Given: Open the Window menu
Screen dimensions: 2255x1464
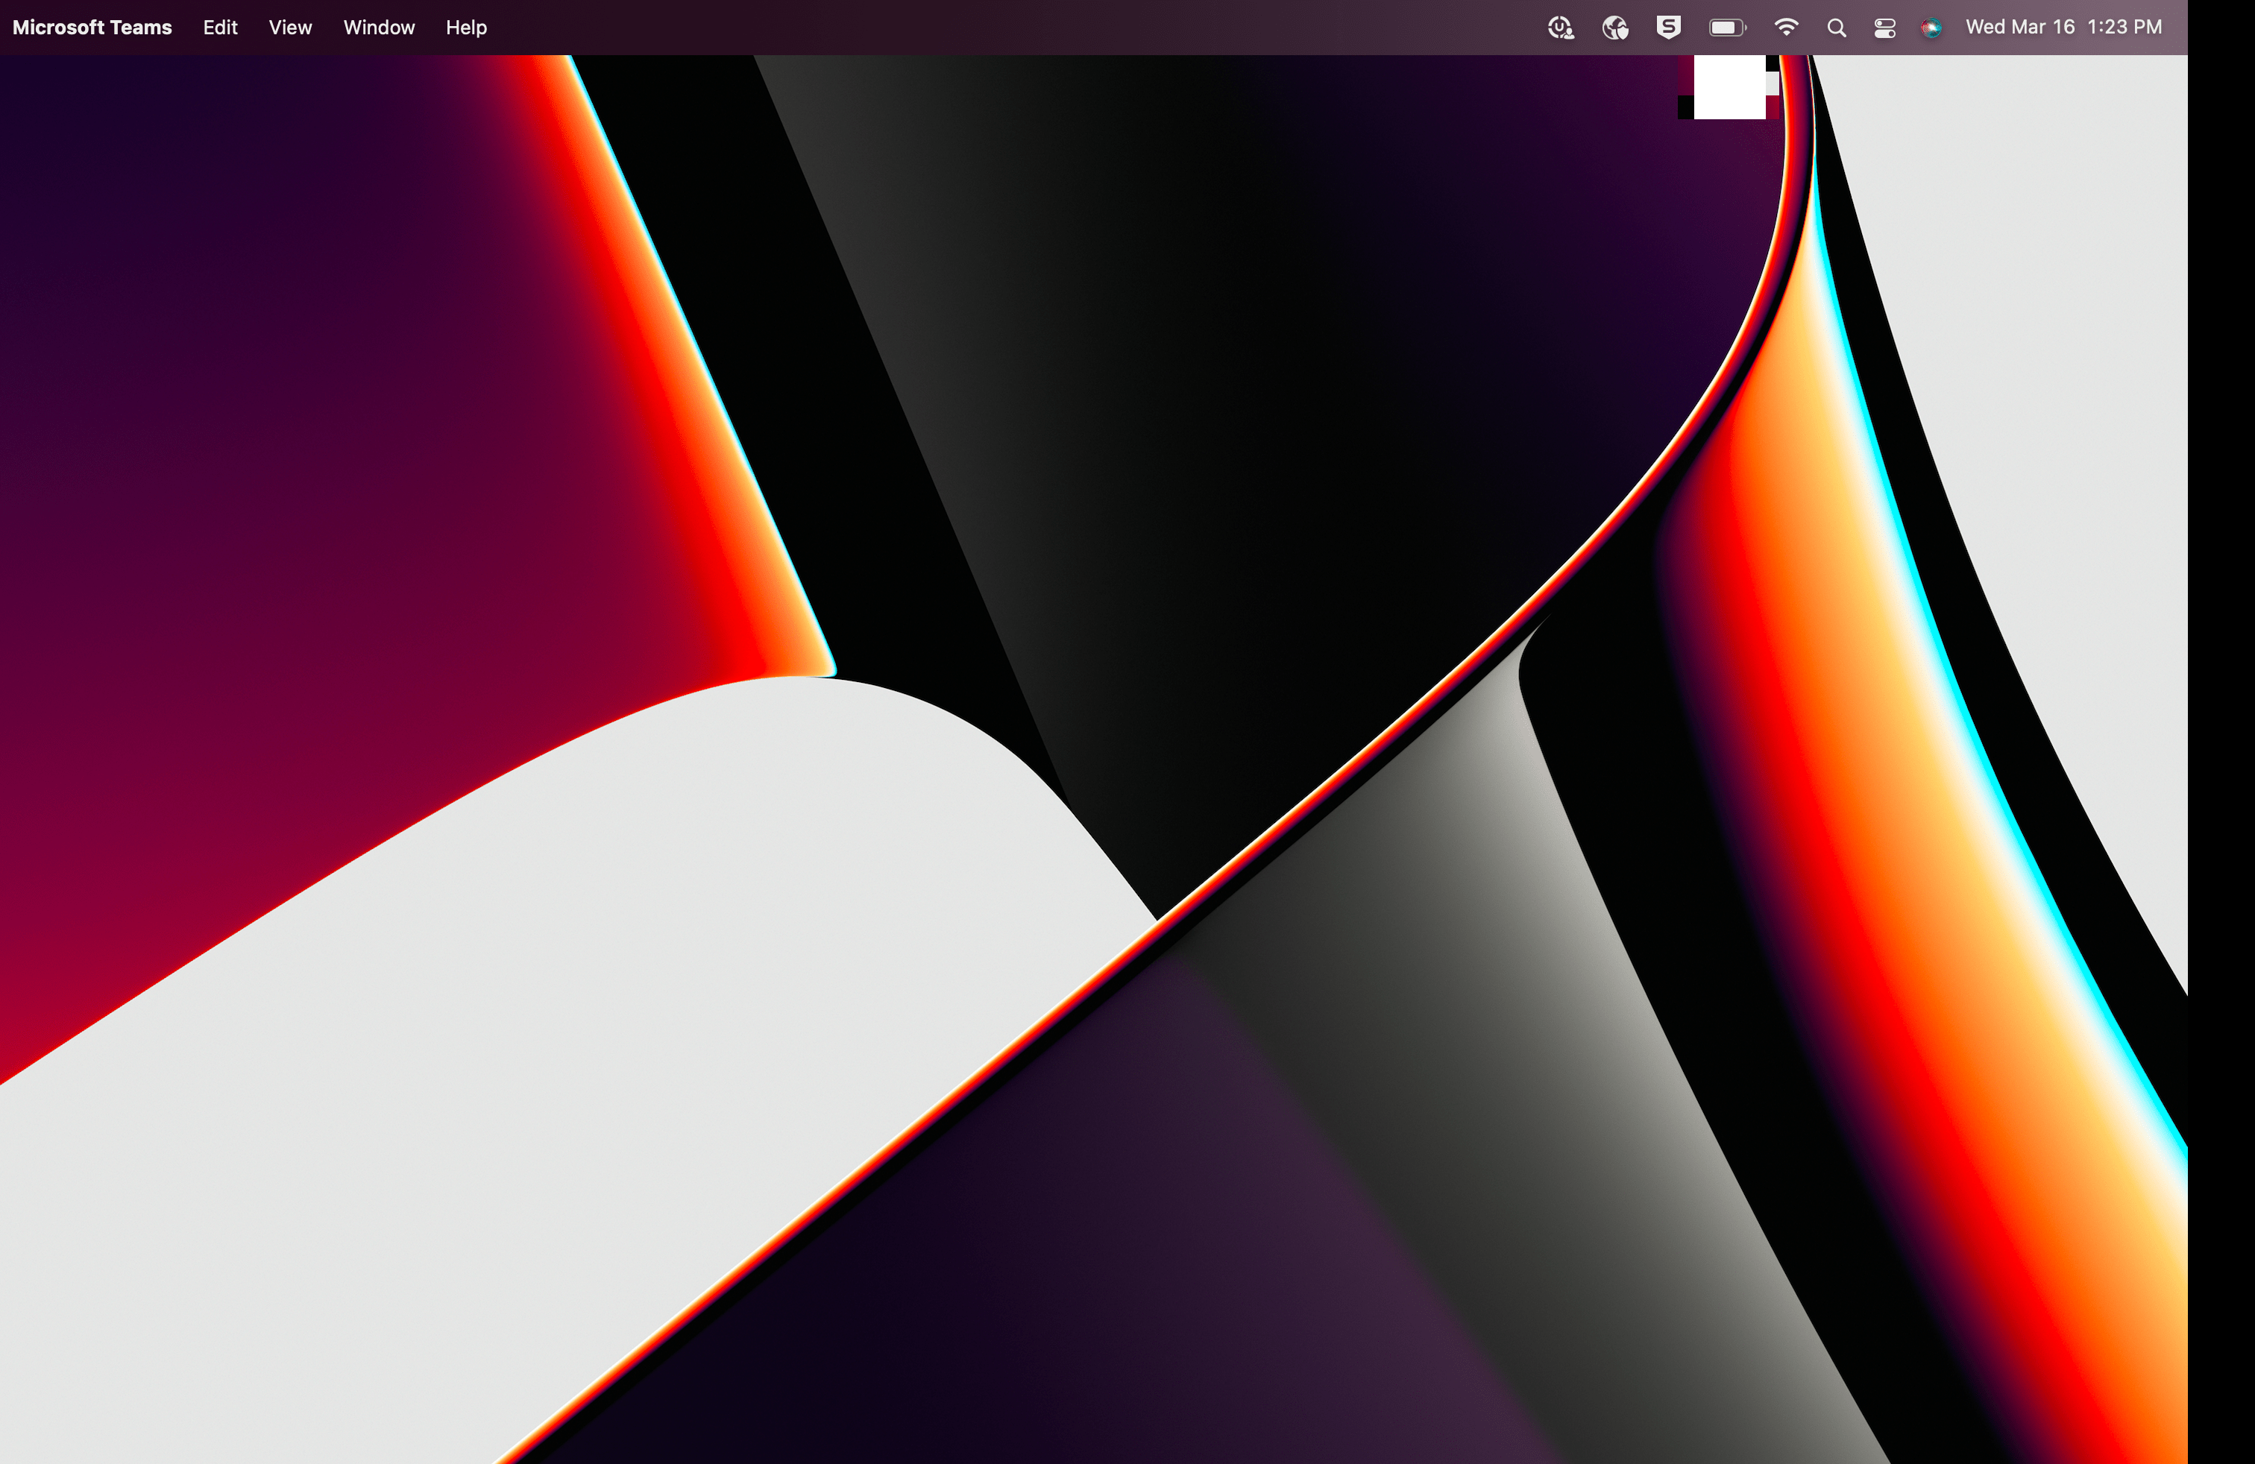Looking at the screenshot, I should coord(379,28).
